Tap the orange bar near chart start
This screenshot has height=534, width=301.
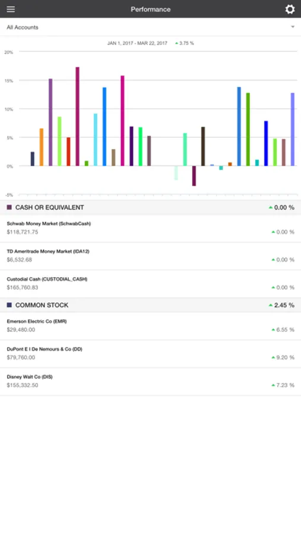point(42,147)
